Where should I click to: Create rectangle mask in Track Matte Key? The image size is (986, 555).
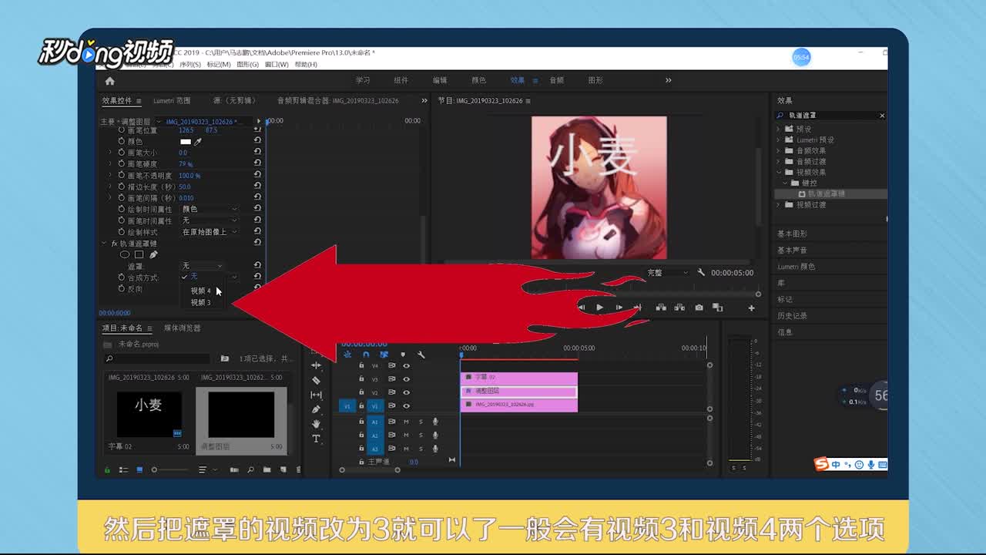click(139, 254)
